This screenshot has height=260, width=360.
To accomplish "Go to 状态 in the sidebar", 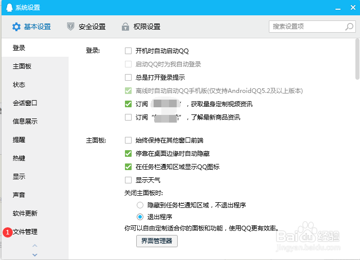I will coord(35,85).
